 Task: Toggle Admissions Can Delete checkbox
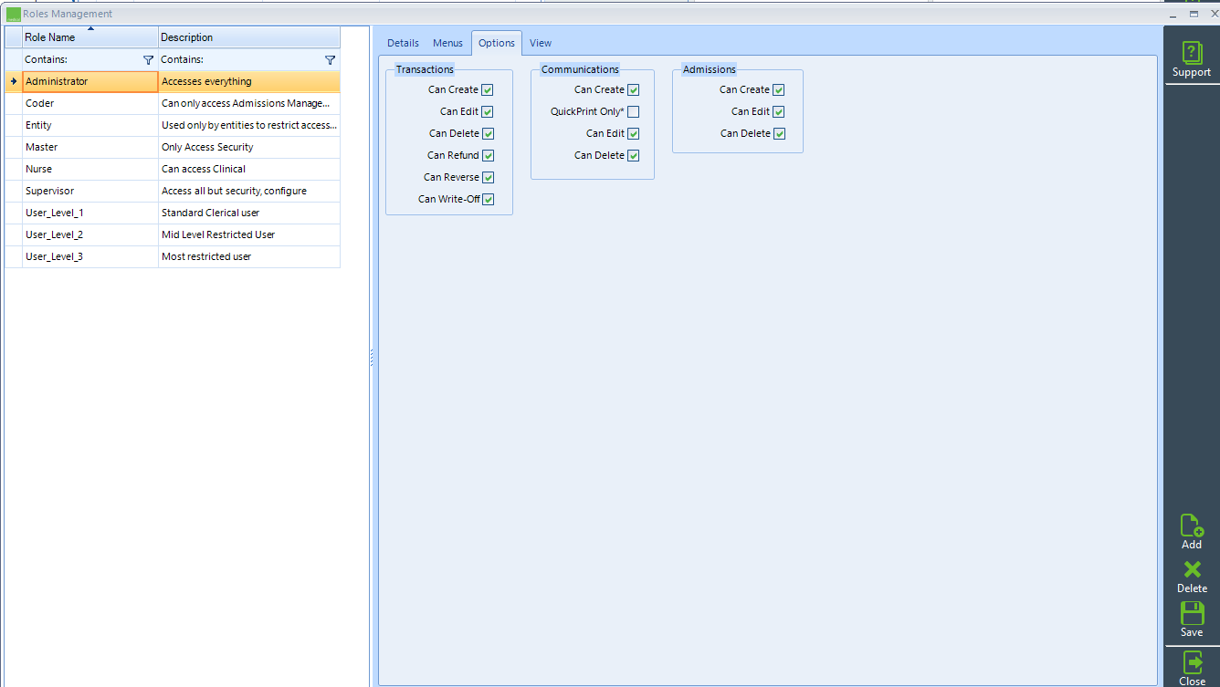pyautogui.click(x=779, y=133)
